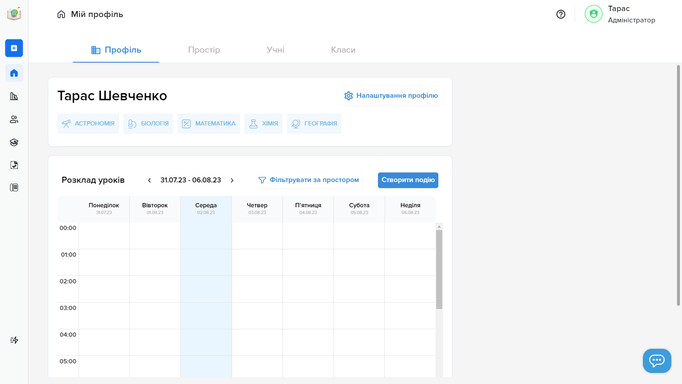Open the chat support bubble
The image size is (682, 384).
657,361
